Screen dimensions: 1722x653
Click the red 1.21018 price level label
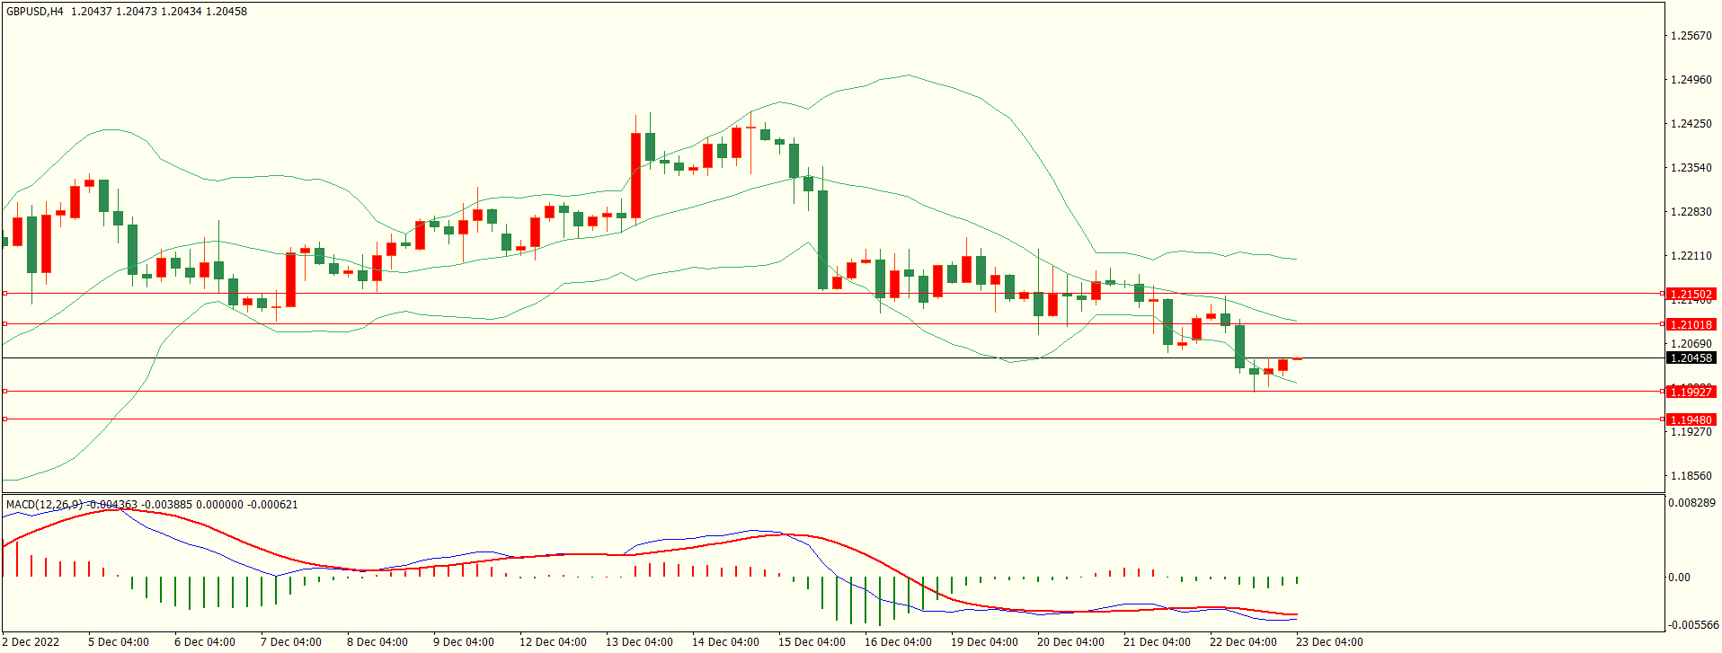pos(1690,324)
